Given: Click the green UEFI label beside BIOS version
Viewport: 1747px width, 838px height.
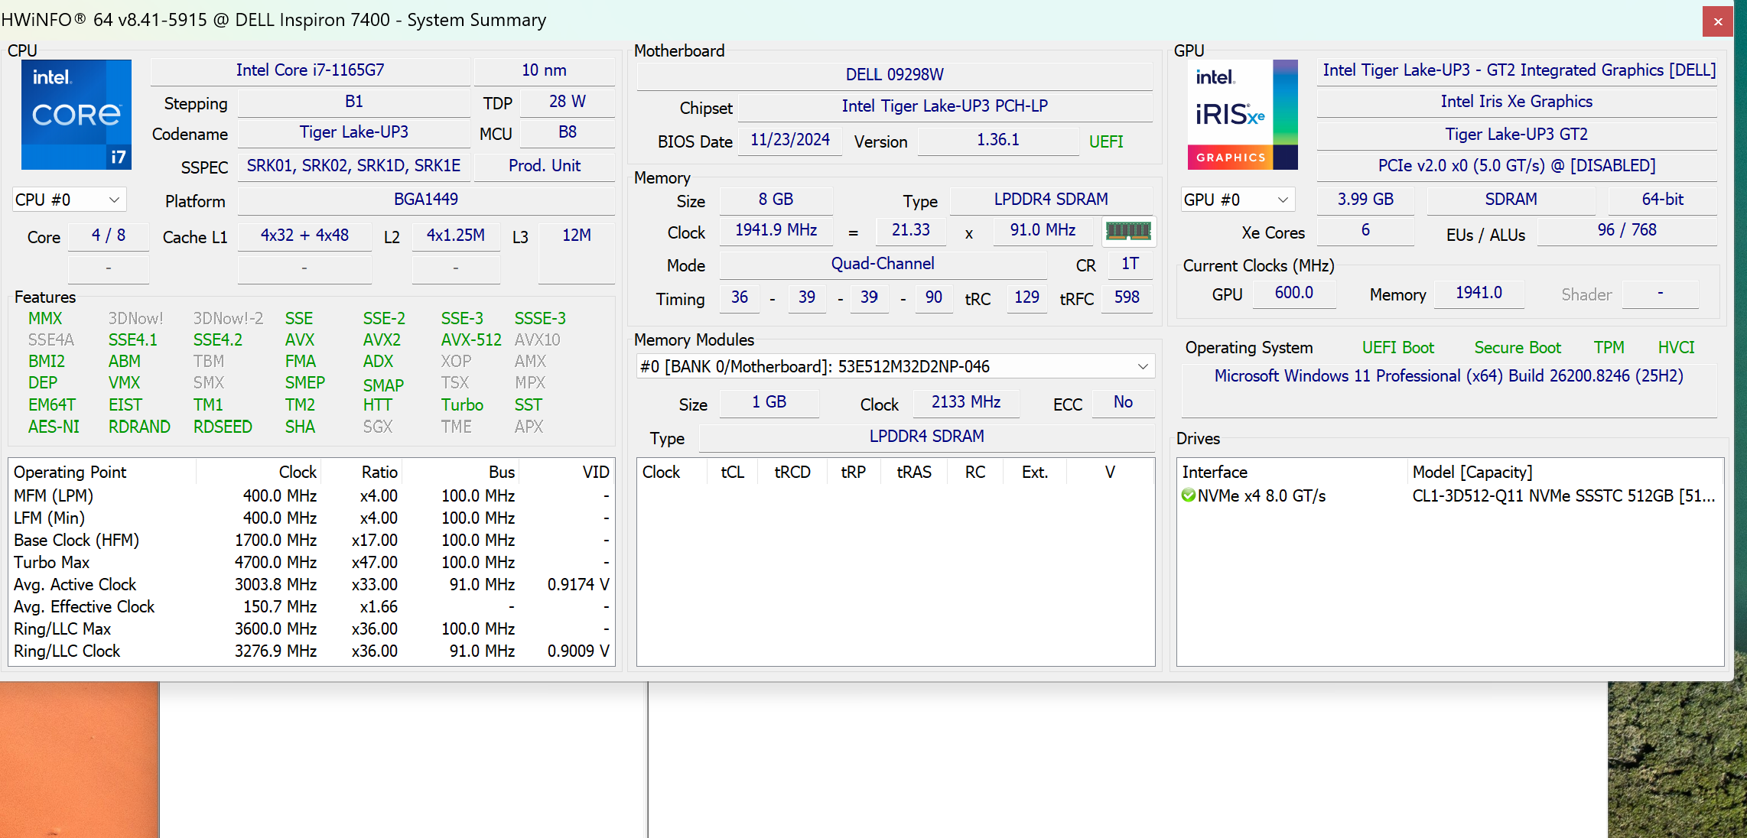Looking at the screenshot, I should (1106, 141).
